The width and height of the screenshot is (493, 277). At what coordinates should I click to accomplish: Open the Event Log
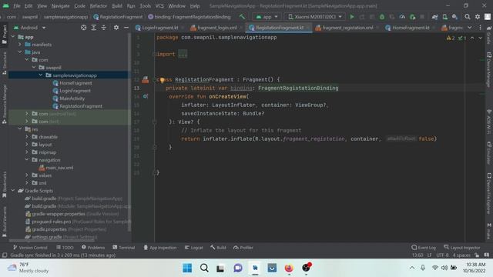(x=424, y=248)
